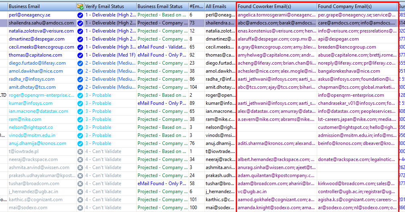The height and width of the screenshot is (212, 405).
Task: Click the medium-deliverable icon for diego.furtado@liferay.com
Action: tap(80, 63)
